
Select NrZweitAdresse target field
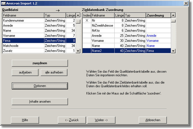(127, 26)
